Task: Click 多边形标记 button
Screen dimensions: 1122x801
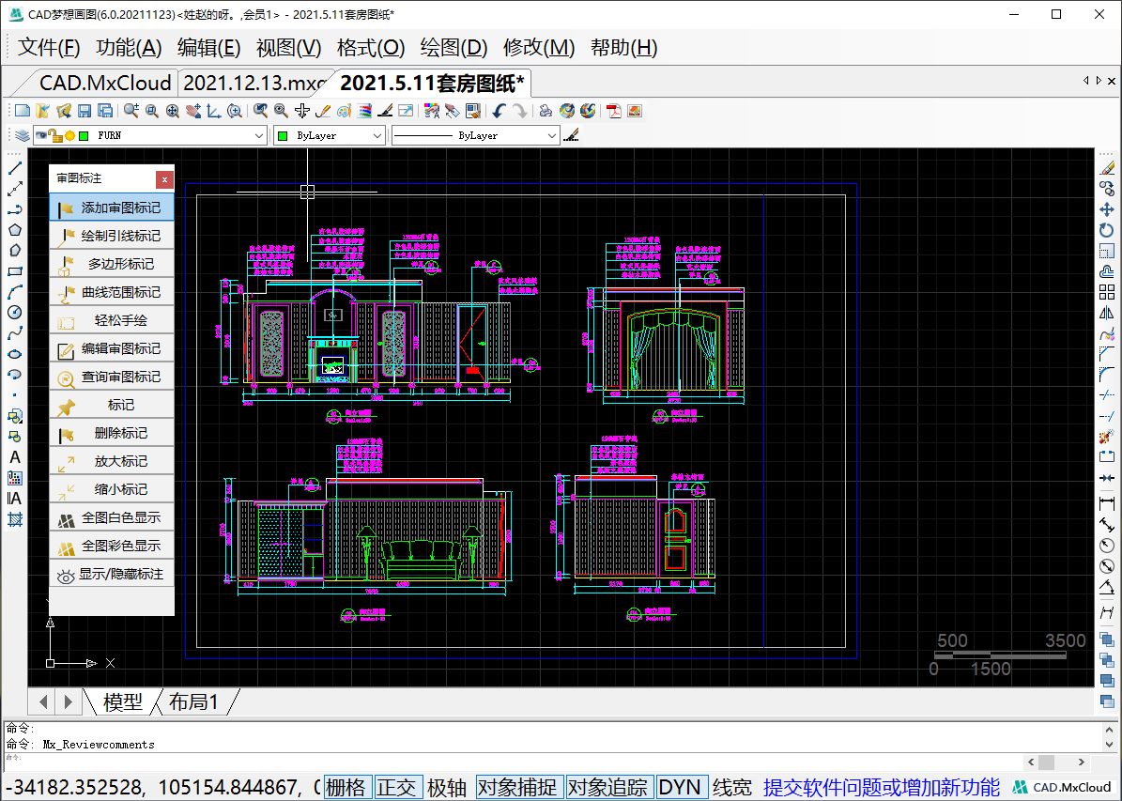Action: tap(112, 264)
